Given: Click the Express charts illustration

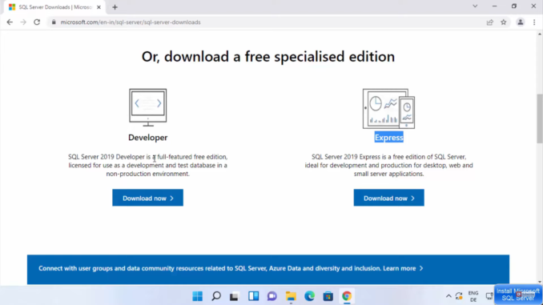Looking at the screenshot, I should coord(388,108).
